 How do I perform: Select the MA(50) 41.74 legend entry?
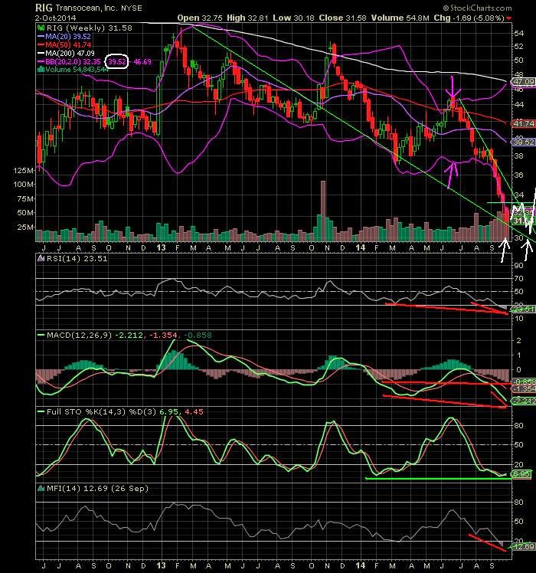click(x=68, y=44)
